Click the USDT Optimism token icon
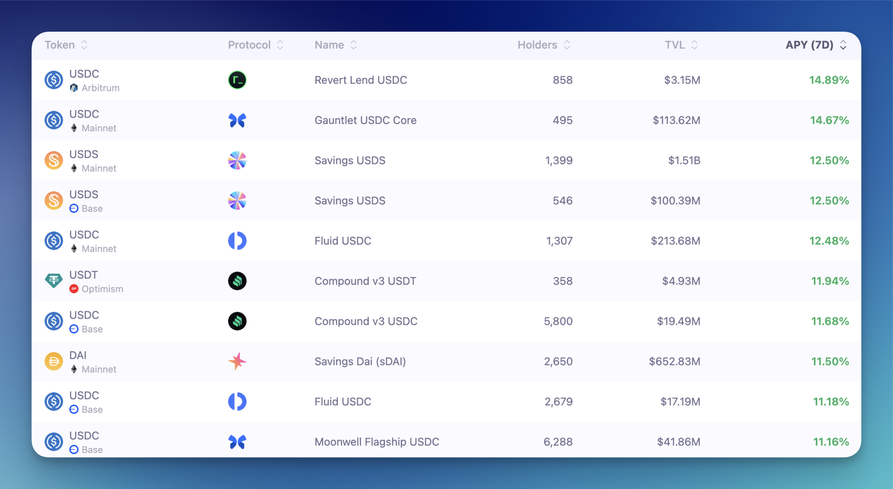893x489 pixels. coord(54,281)
